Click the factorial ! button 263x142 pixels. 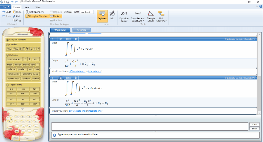38,65
